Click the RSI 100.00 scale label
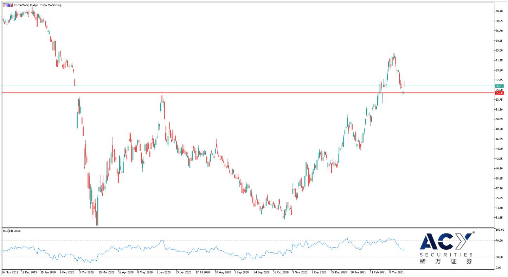 click(x=499, y=230)
